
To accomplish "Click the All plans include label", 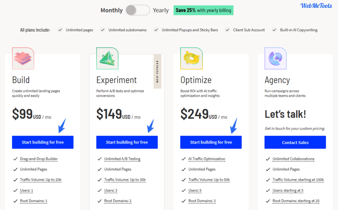I will [35, 30].
